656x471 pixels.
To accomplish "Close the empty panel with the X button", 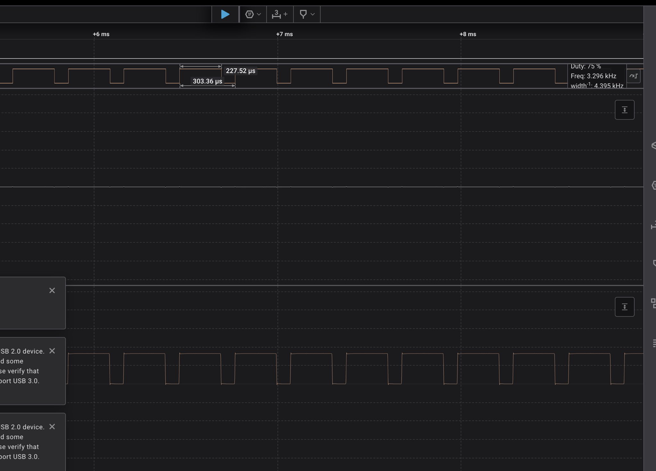I will click(52, 290).
